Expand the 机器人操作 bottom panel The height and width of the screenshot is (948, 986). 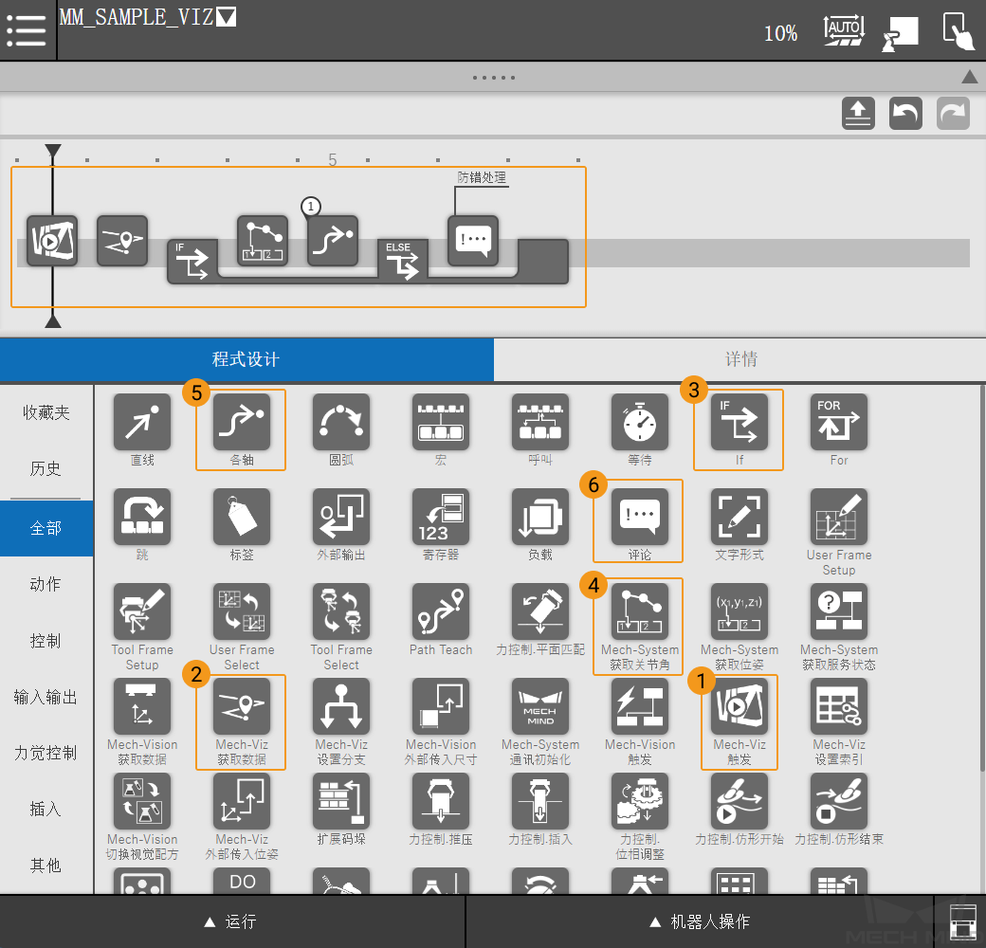[x=700, y=921]
